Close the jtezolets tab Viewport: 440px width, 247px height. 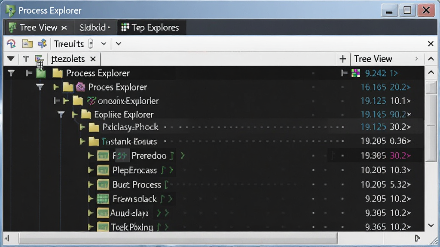pyautogui.click(x=93, y=59)
